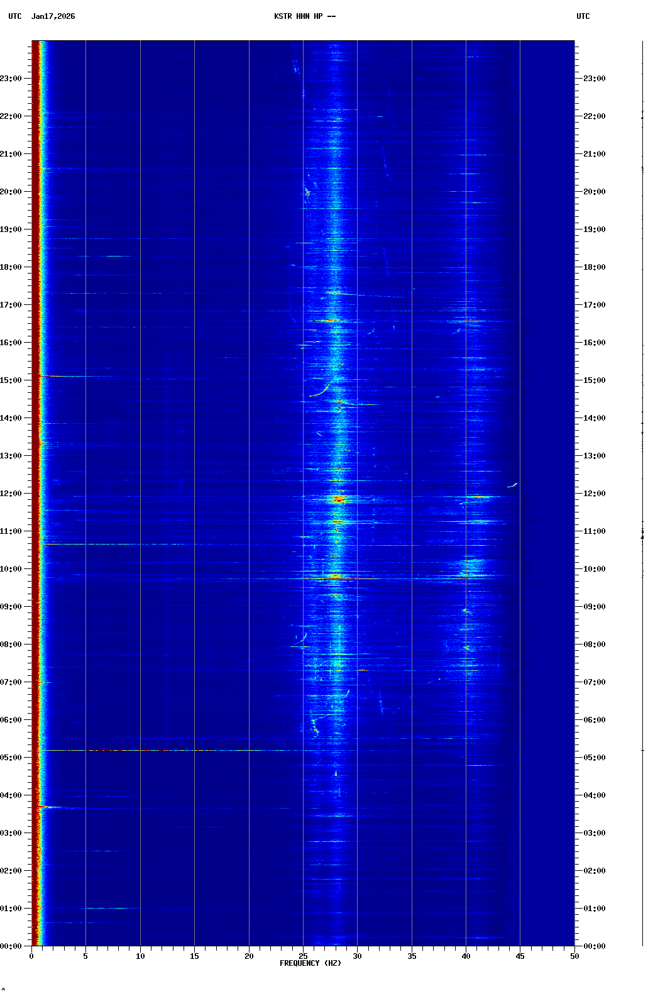Select the 00:00 time marker on left axis

pos(11,946)
